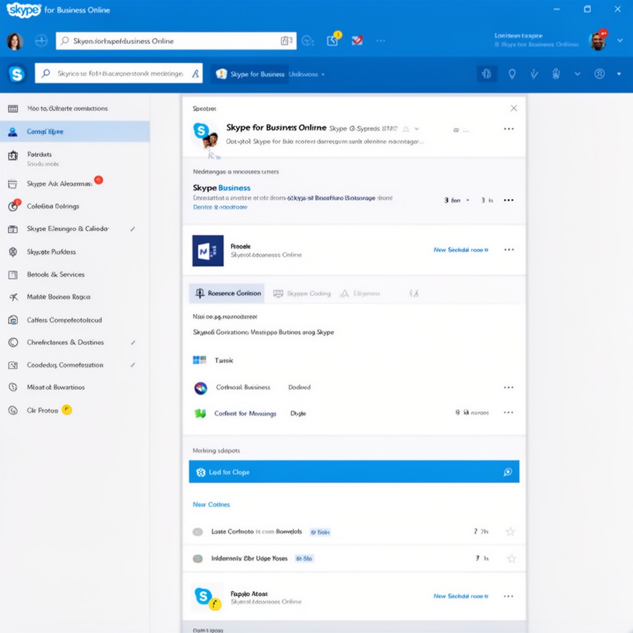Click the person-circle icon in the blue toolbar
Screen dimensions: 633x633
pos(600,74)
